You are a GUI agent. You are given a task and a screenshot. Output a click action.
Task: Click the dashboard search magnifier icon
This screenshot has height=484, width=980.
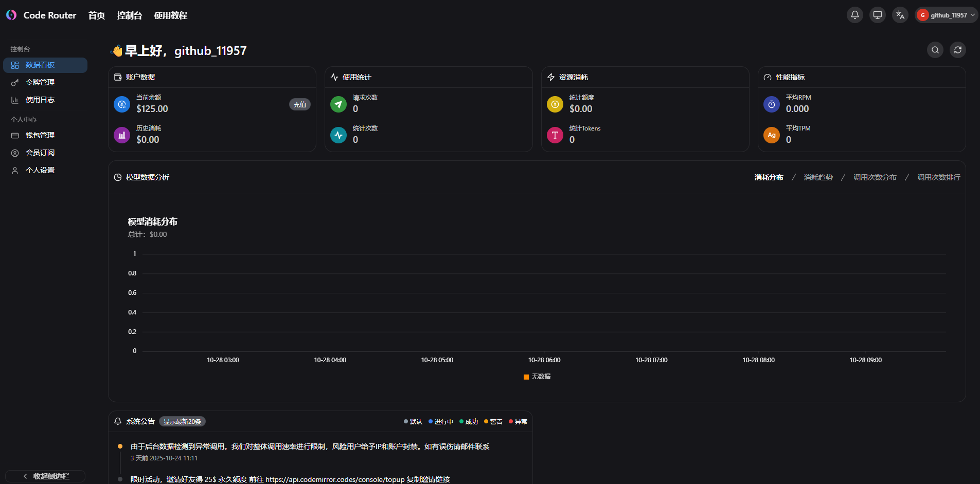[935, 50]
